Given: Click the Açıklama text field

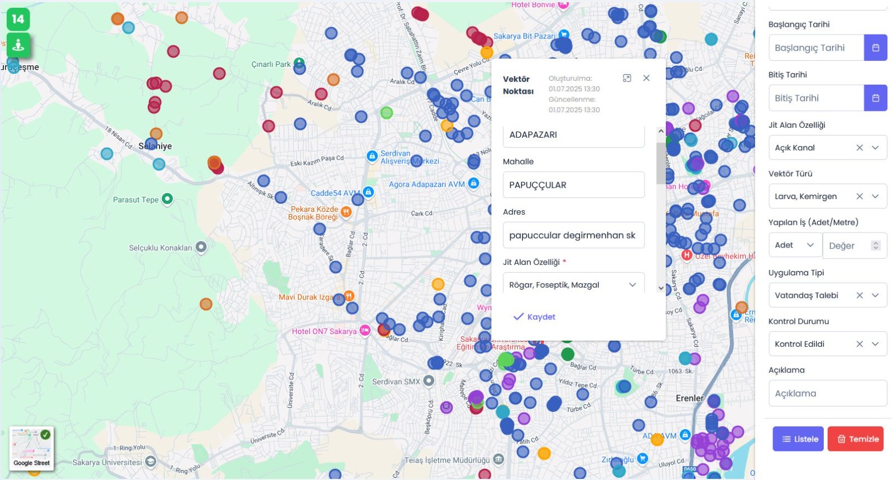Looking at the screenshot, I should point(827,394).
